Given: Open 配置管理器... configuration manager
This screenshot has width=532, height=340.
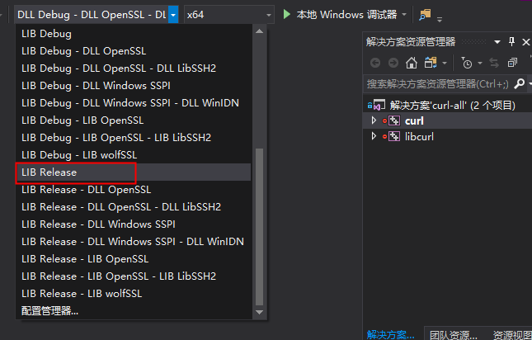Looking at the screenshot, I should pos(134,310).
